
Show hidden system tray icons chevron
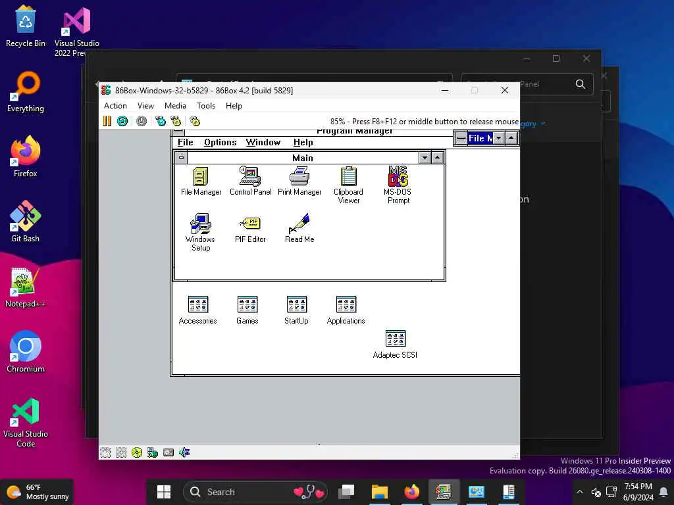click(x=580, y=492)
